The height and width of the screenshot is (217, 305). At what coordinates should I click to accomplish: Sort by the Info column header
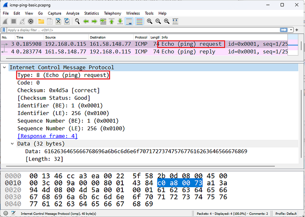pos(224,37)
